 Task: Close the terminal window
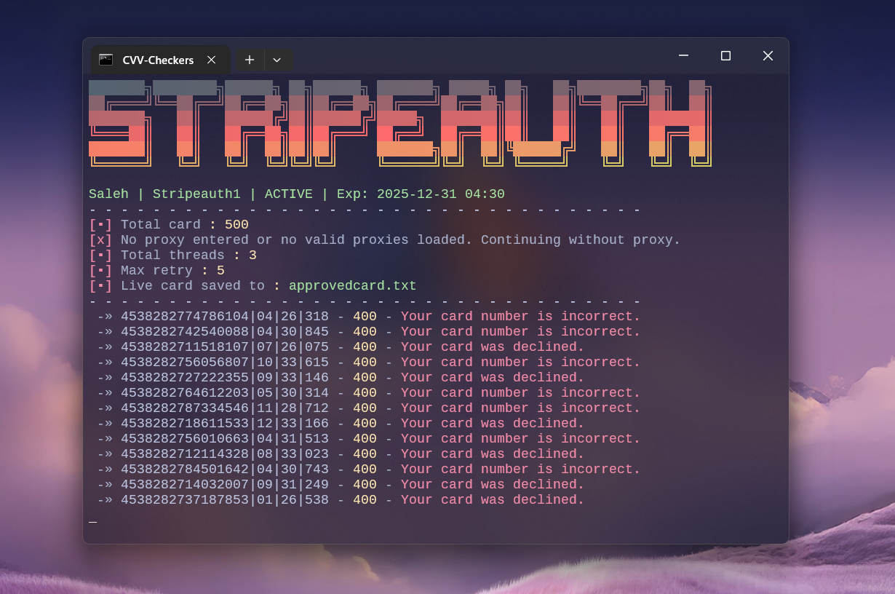(768, 55)
